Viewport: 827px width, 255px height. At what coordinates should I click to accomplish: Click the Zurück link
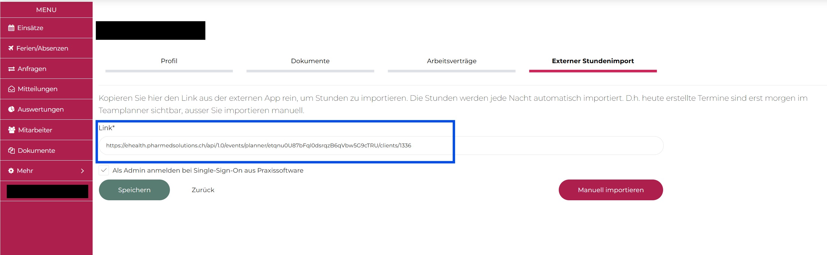coord(203,190)
